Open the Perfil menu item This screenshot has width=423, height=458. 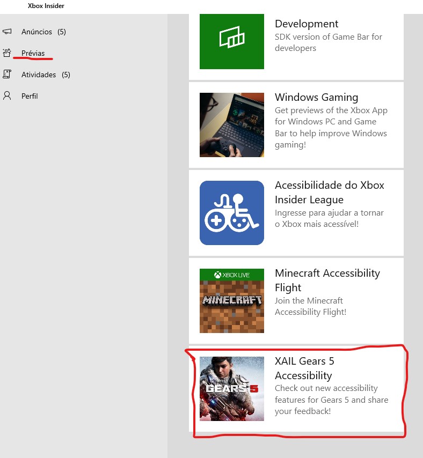[30, 96]
